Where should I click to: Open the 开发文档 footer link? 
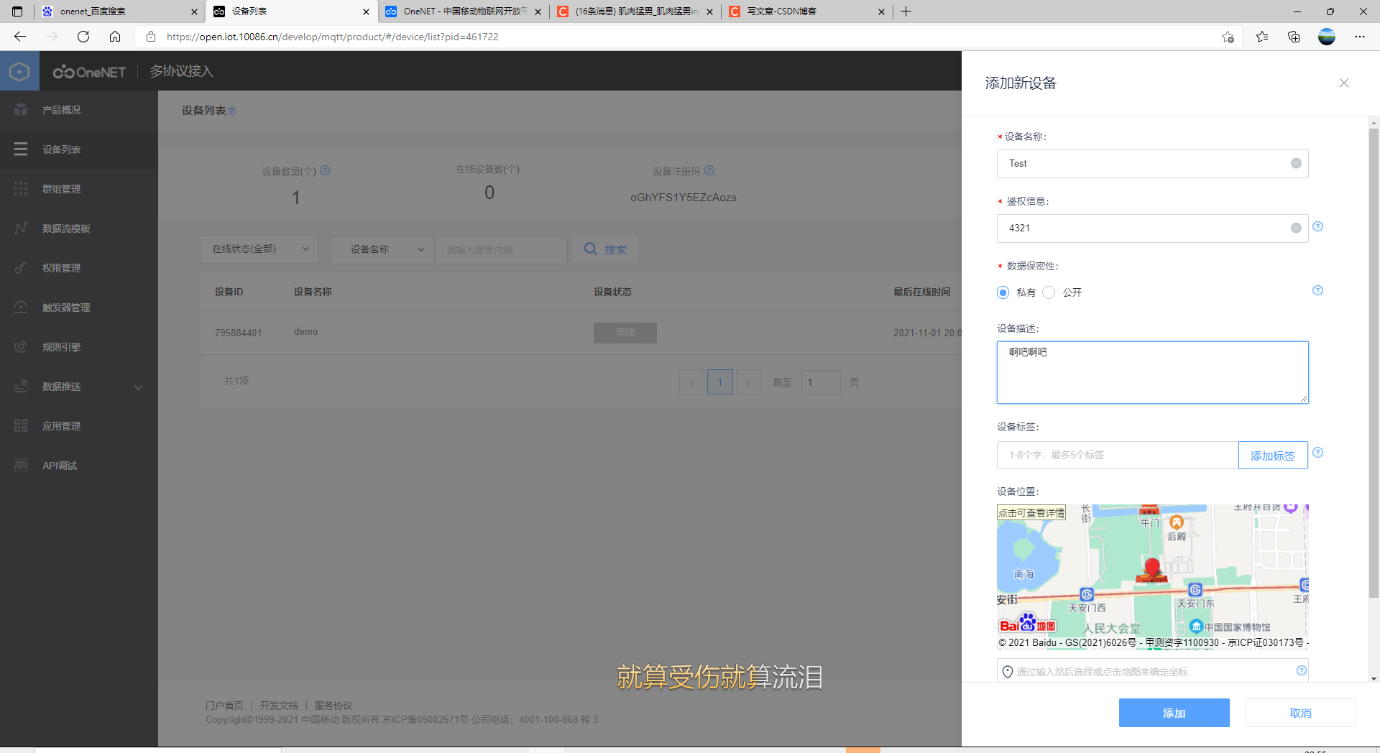(x=279, y=705)
